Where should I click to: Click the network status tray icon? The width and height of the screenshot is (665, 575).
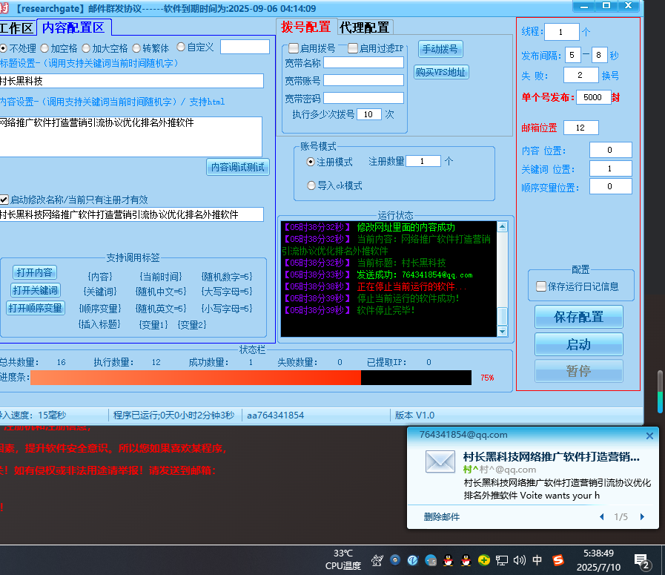coord(501,560)
